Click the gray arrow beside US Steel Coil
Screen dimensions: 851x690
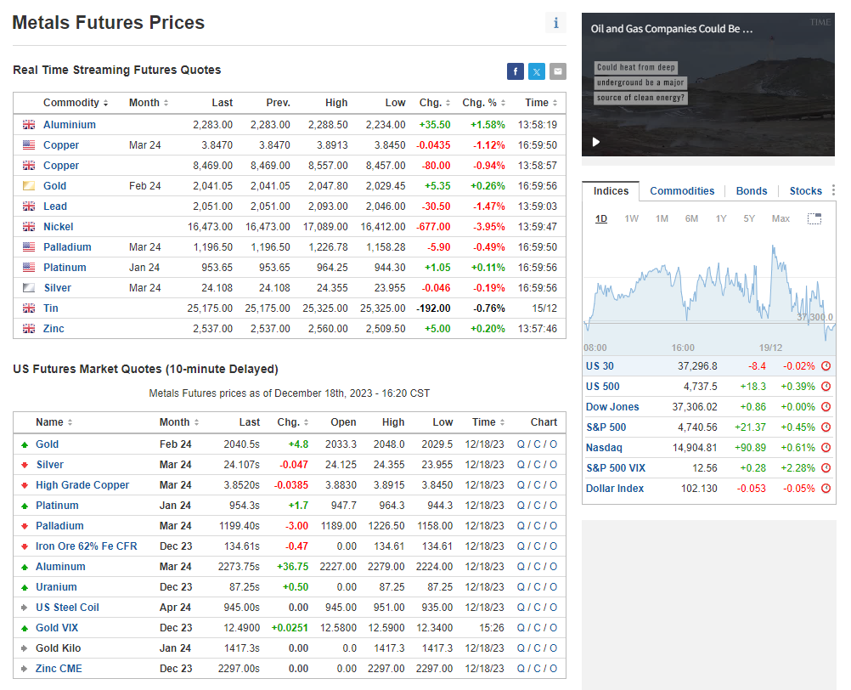(25, 608)
